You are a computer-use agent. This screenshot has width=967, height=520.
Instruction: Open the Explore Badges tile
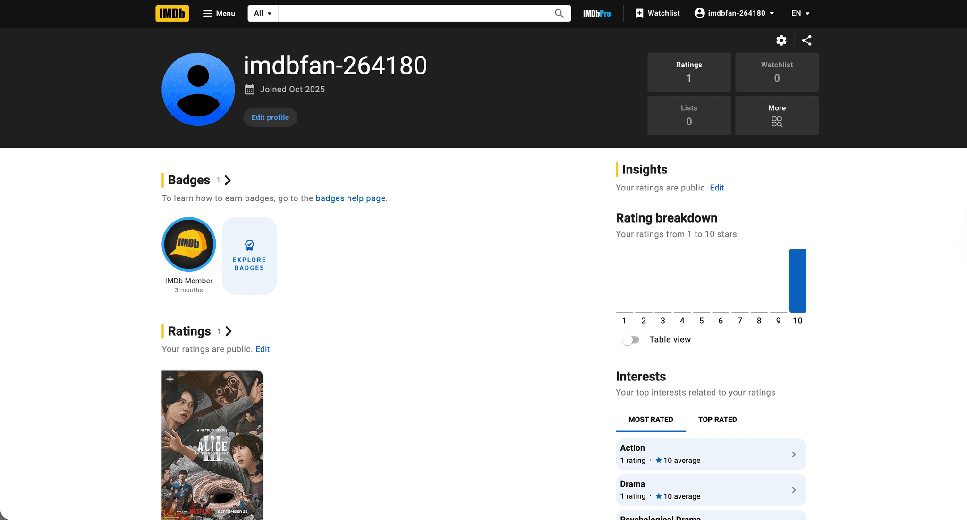click(249, 256)
